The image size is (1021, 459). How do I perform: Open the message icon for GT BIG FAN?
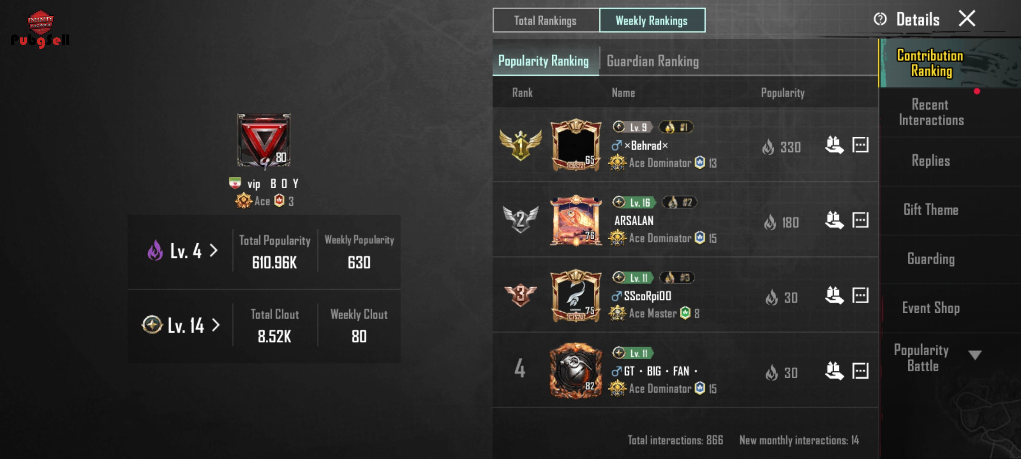pos(860,371)
